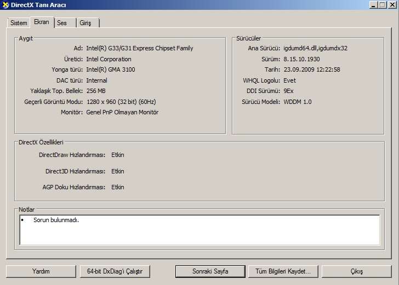Screen dimensions: 399x285
Task: Click Sonraki Sayfa button
Action: (x=210, y=271)
